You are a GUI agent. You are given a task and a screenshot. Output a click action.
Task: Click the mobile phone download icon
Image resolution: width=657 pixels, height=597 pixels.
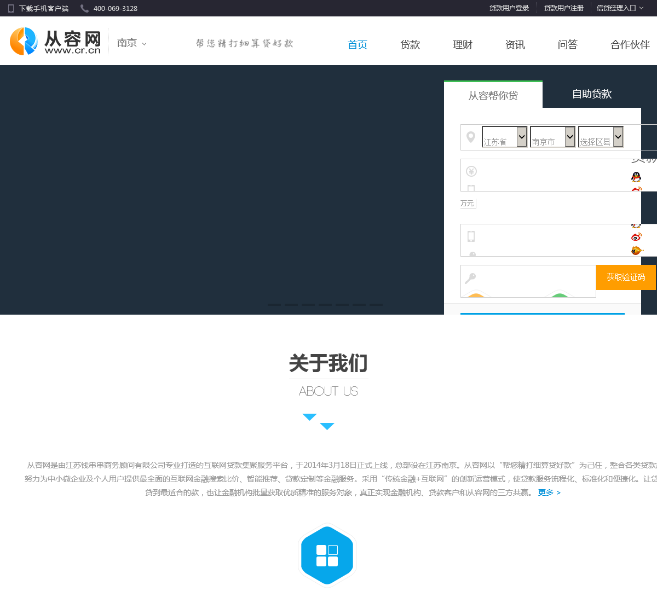[x=11, y=8]
